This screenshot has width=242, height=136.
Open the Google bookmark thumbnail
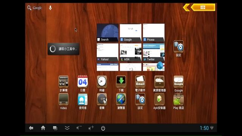click(x=130, y=33)
